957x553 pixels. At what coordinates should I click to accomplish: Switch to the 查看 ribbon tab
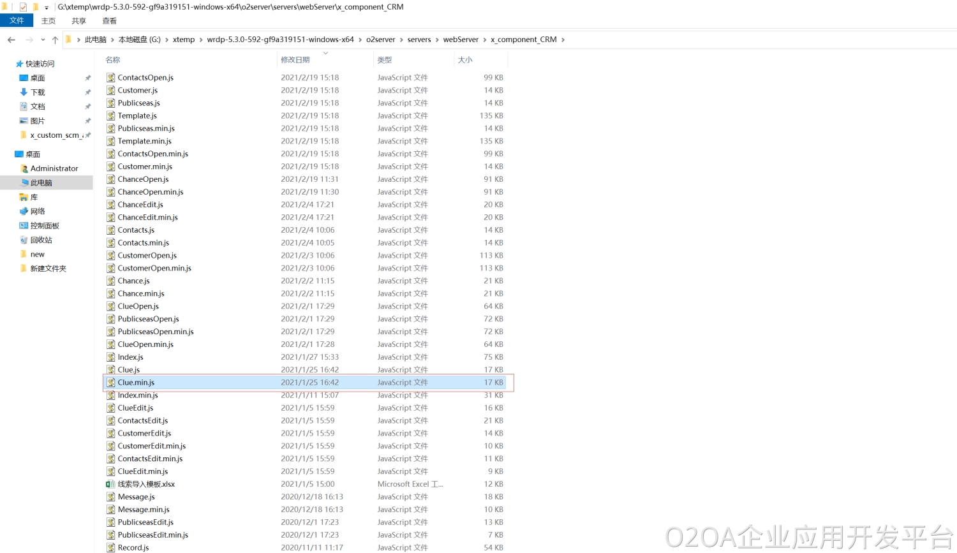click(x=109, y=21)
